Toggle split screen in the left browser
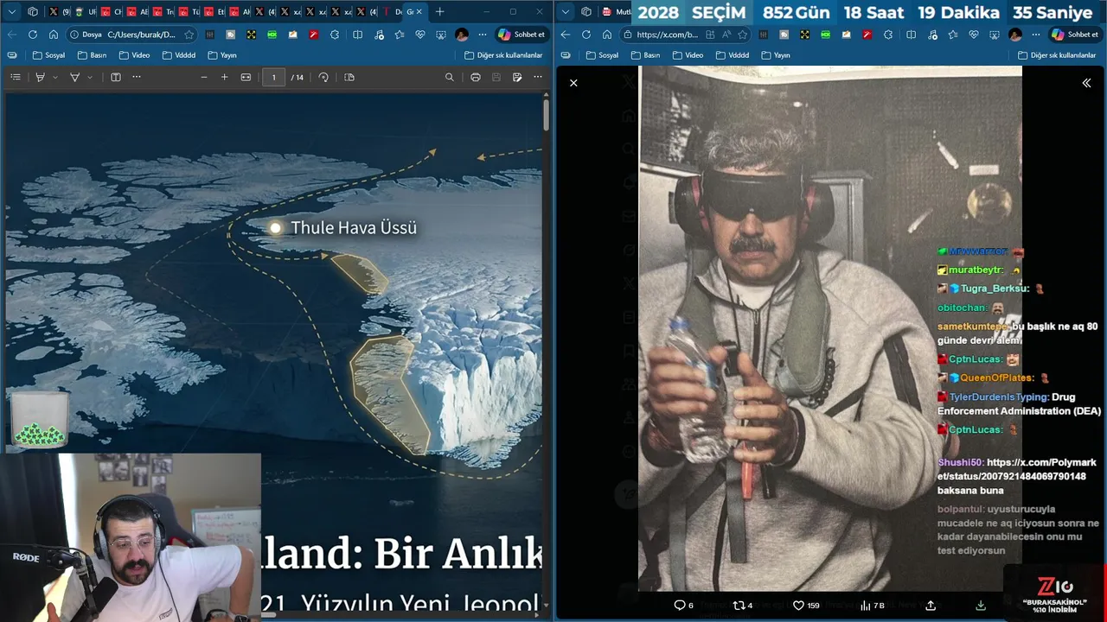1107x622 pixels. [x=358, y=35]
